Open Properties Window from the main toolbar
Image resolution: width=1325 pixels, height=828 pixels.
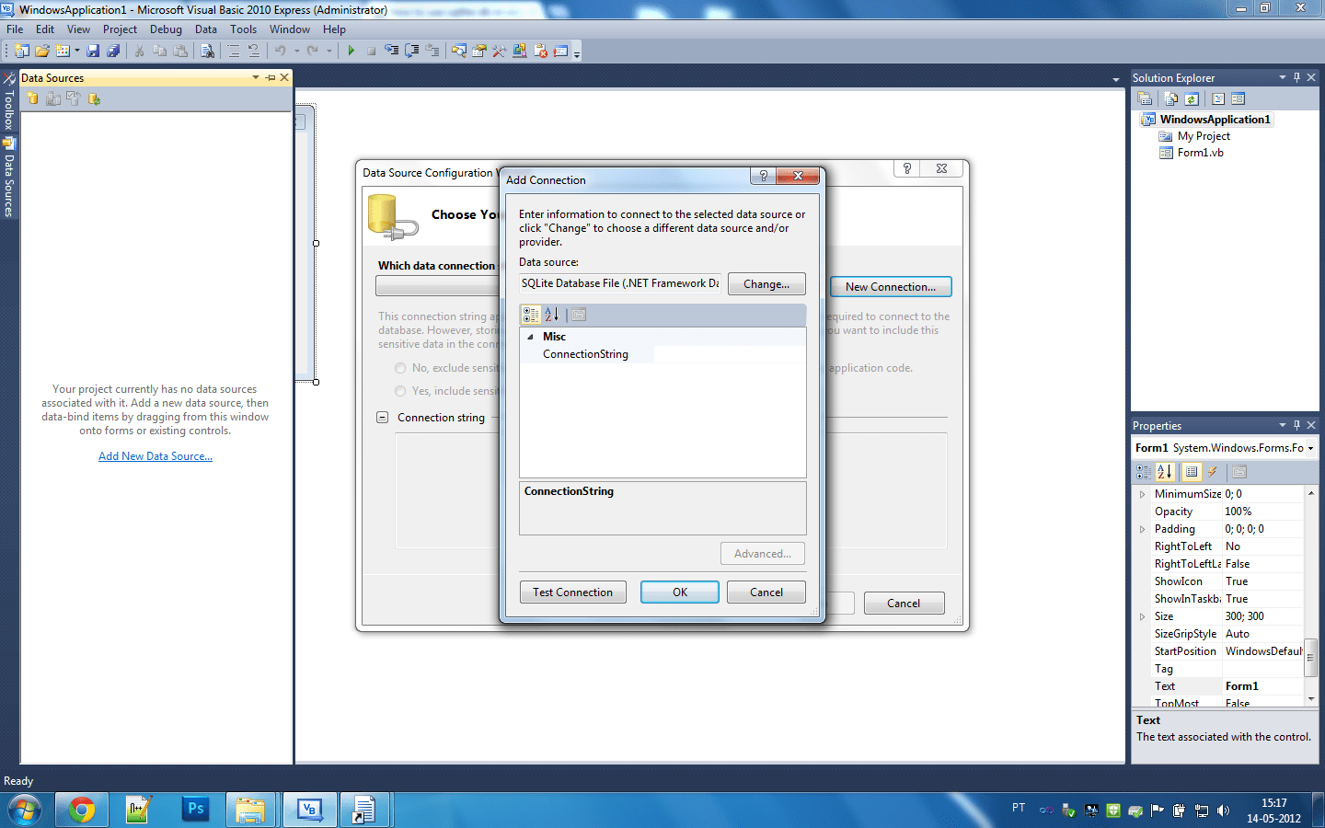[x=478, y=51]
